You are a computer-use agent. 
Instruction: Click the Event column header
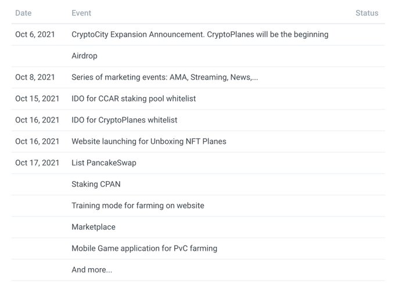(81, 13)
